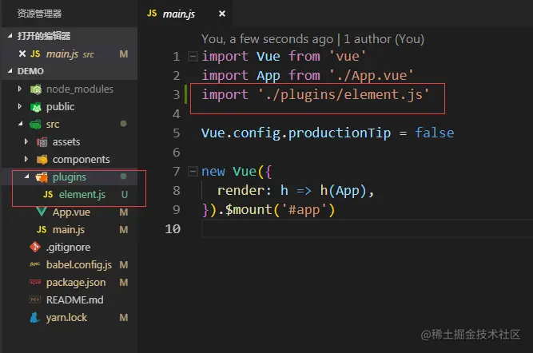Collapse the 打开的编辑器 section
Screen dimensions: 533x353
coord(10,36)
